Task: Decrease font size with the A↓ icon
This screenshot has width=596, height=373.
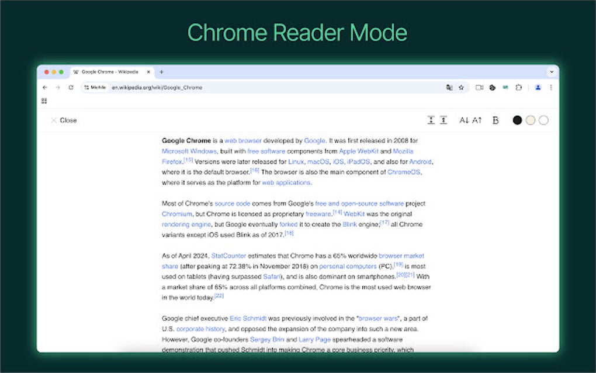Action: click(463, 120)
